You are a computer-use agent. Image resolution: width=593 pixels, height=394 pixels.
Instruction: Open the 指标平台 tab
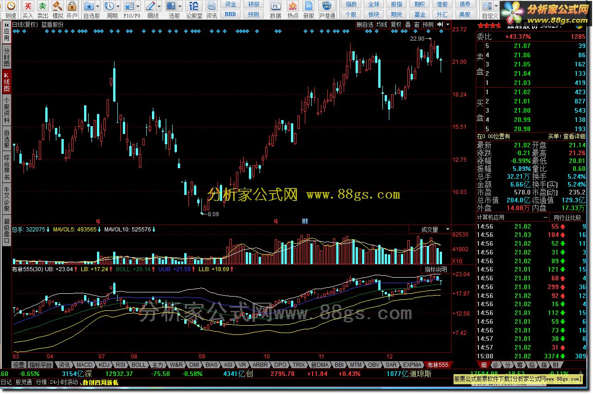pyautogui.click(x=41, y=365)
